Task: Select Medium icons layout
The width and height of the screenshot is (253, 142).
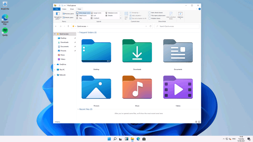Action: (x=112, y=13)
